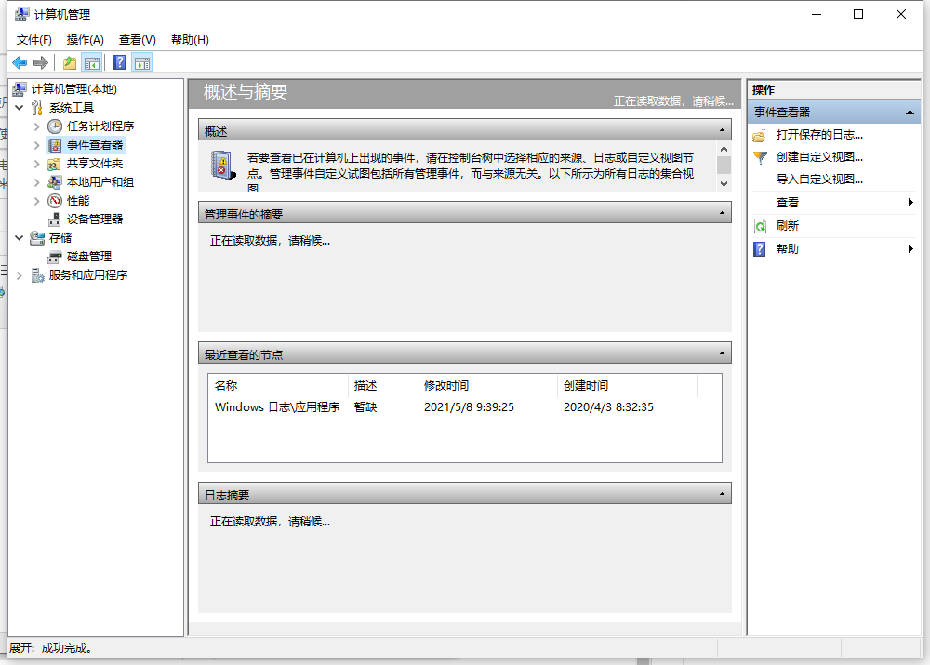This screenshot has width=930, height=665.
Task: Collapse the 日志摘要 section
Action: point(723,495)
